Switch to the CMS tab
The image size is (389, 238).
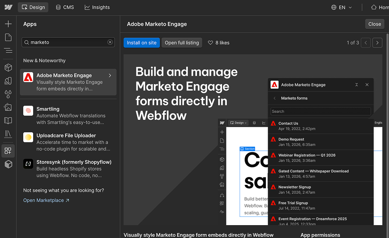pyautogui.click(x=65, y=7)
